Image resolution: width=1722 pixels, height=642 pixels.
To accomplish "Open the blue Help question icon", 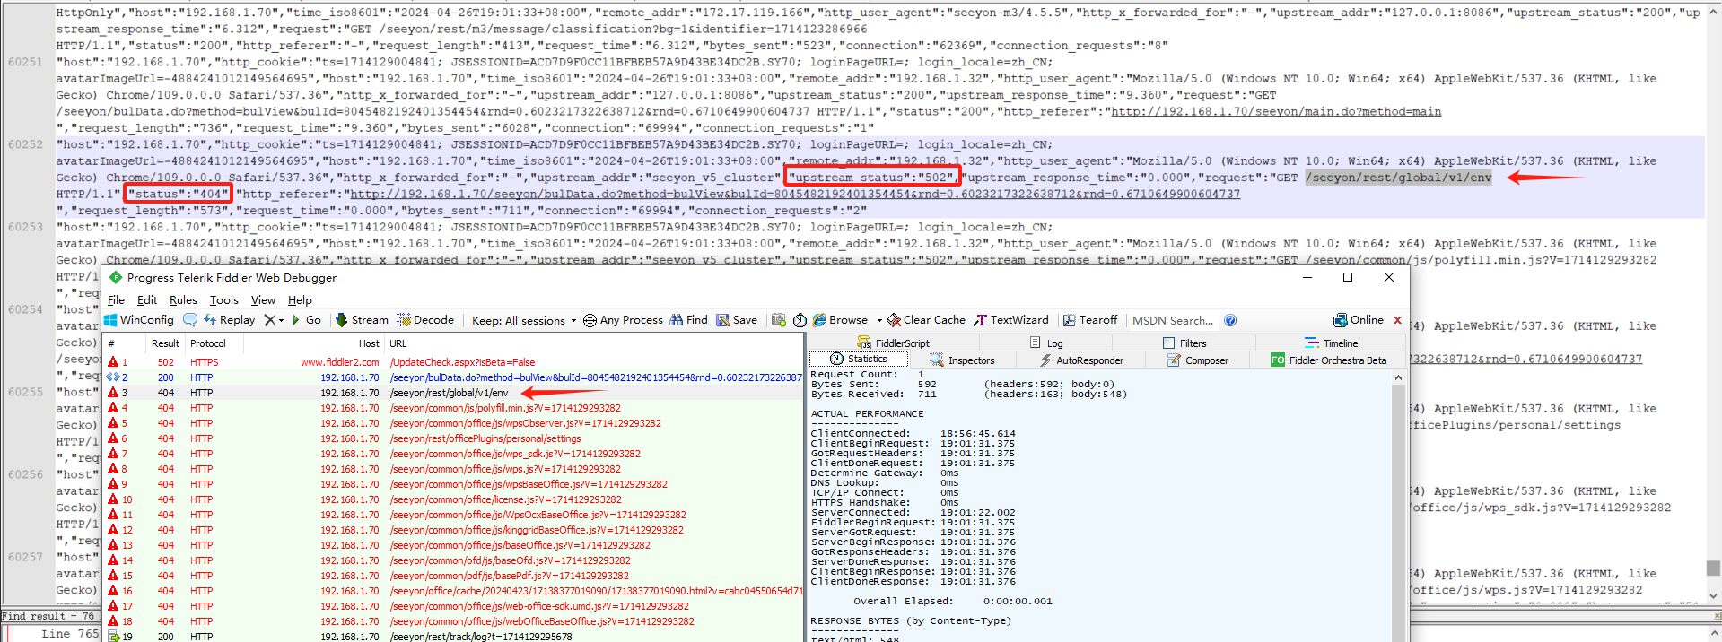I will click(x=1230, y=320).
